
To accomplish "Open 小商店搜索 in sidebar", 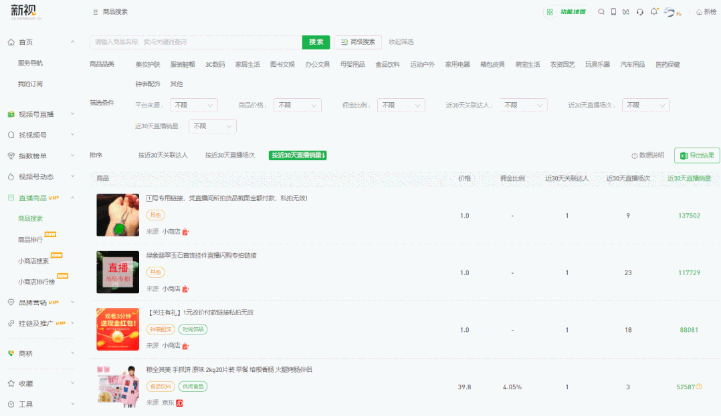I will point(33,261).
